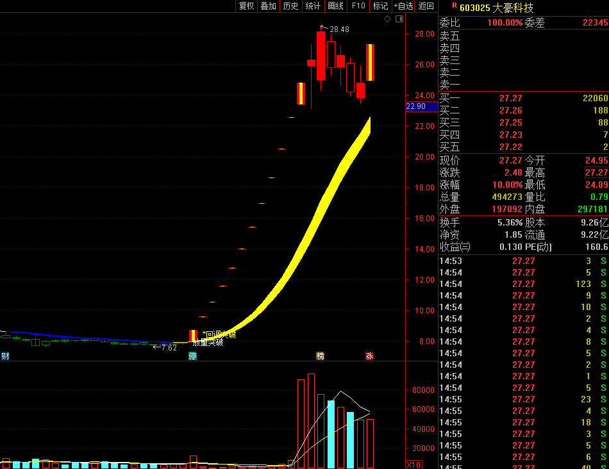Screen dimensions: 609x469
Task: Click the 涨跌 value 2.48
Action: click(x=513, y=172)
